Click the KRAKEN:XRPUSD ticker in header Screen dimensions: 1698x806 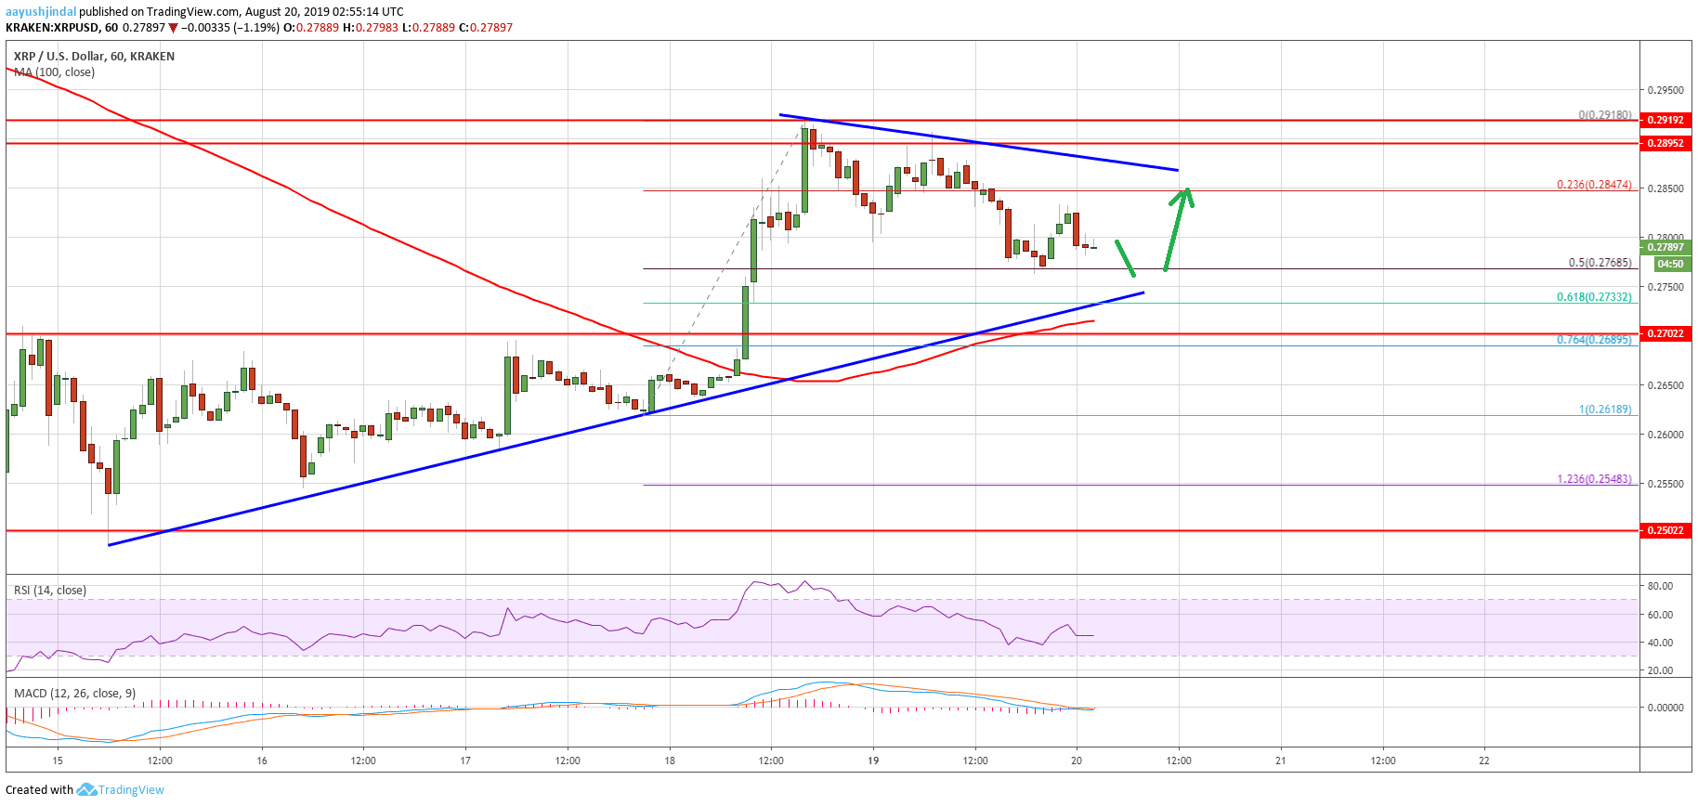tap(53, 28)
